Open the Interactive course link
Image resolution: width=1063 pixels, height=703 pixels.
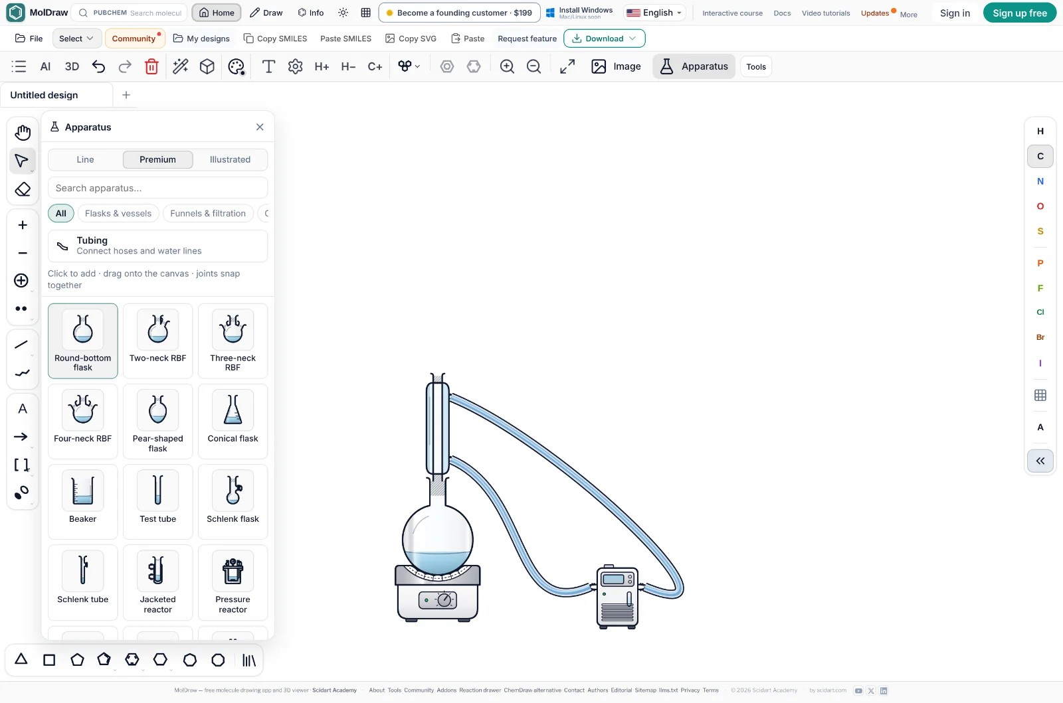coord(732,13)
